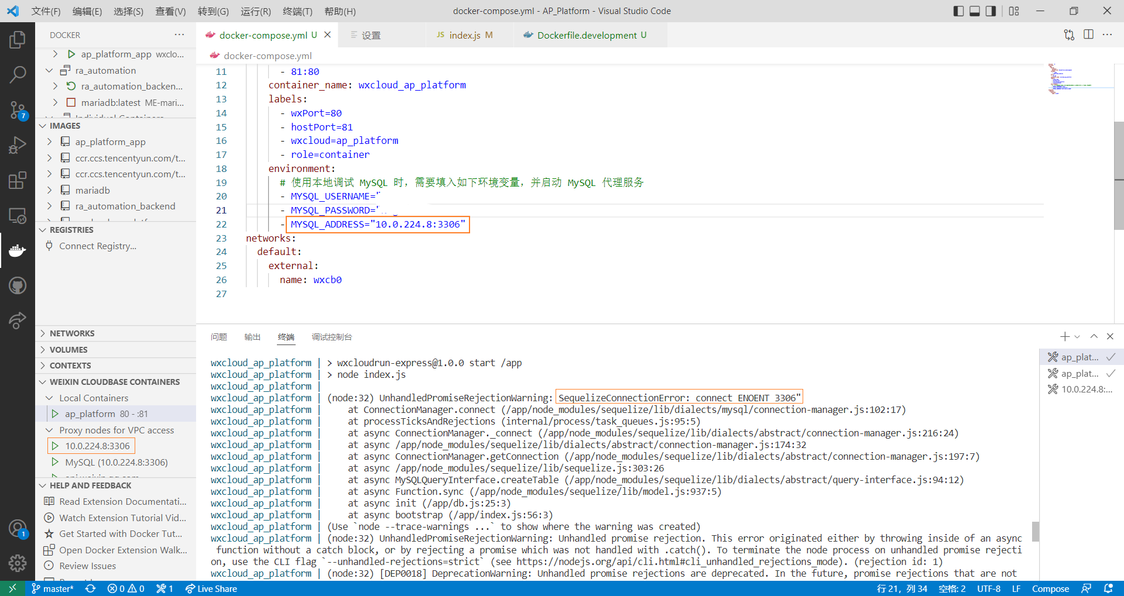Image resolution: width=1124 pixels, height=596 pixels.
Task: Collapse Proxy nodes for VPC access
Action: [x=116, y=430]
